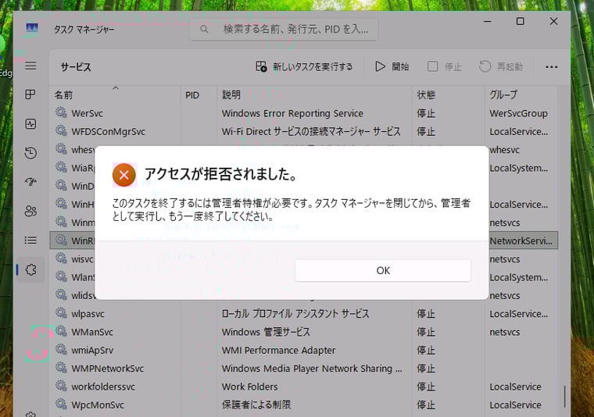Close the Task Manager window

553,22
